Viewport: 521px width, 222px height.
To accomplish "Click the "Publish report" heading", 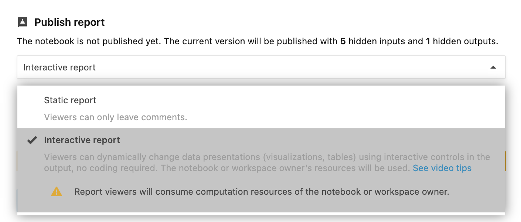I will pos(69,22).
